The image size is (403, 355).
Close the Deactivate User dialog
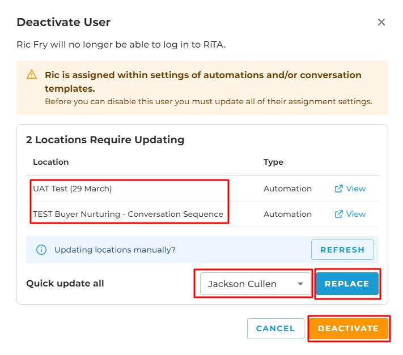(381, 22)
